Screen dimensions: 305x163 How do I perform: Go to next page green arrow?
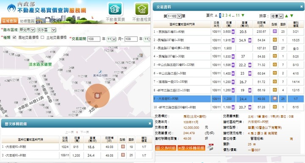[x=243, y=15]
